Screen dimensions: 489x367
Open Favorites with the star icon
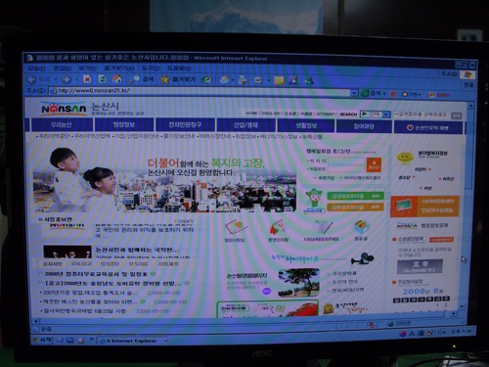click(x=165, y=79)
